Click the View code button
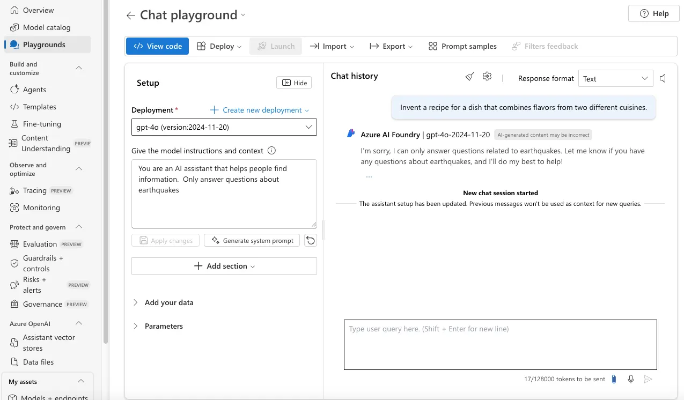This screenshot has width=684, height=400. click(157, 46)
